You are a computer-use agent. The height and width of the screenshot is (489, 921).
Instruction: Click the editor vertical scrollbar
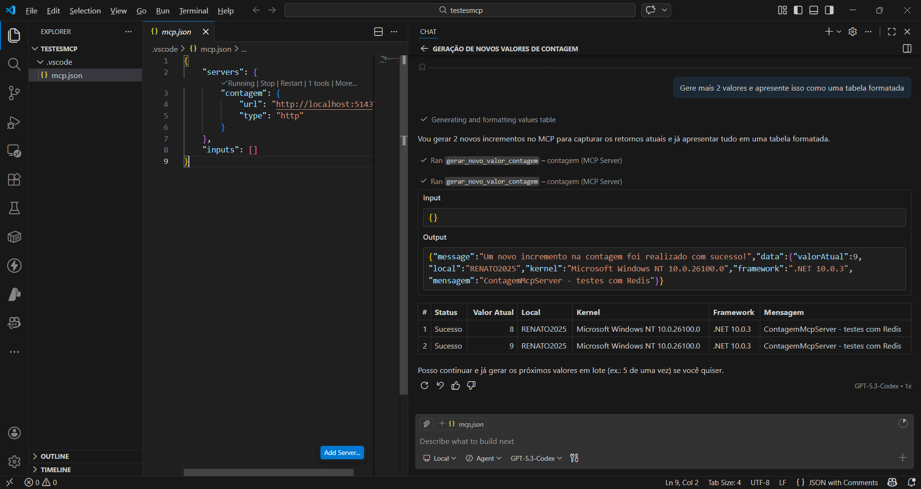coord(404,224)
